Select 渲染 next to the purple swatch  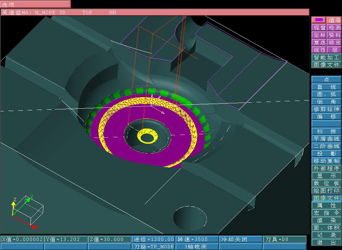[x=334, y=20]
